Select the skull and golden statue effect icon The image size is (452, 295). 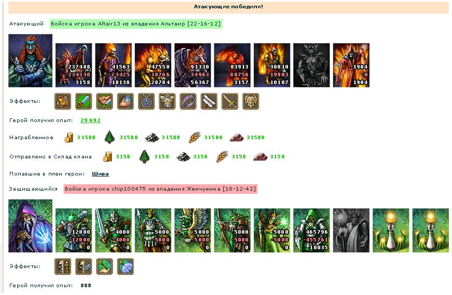(x=63, y=266)
